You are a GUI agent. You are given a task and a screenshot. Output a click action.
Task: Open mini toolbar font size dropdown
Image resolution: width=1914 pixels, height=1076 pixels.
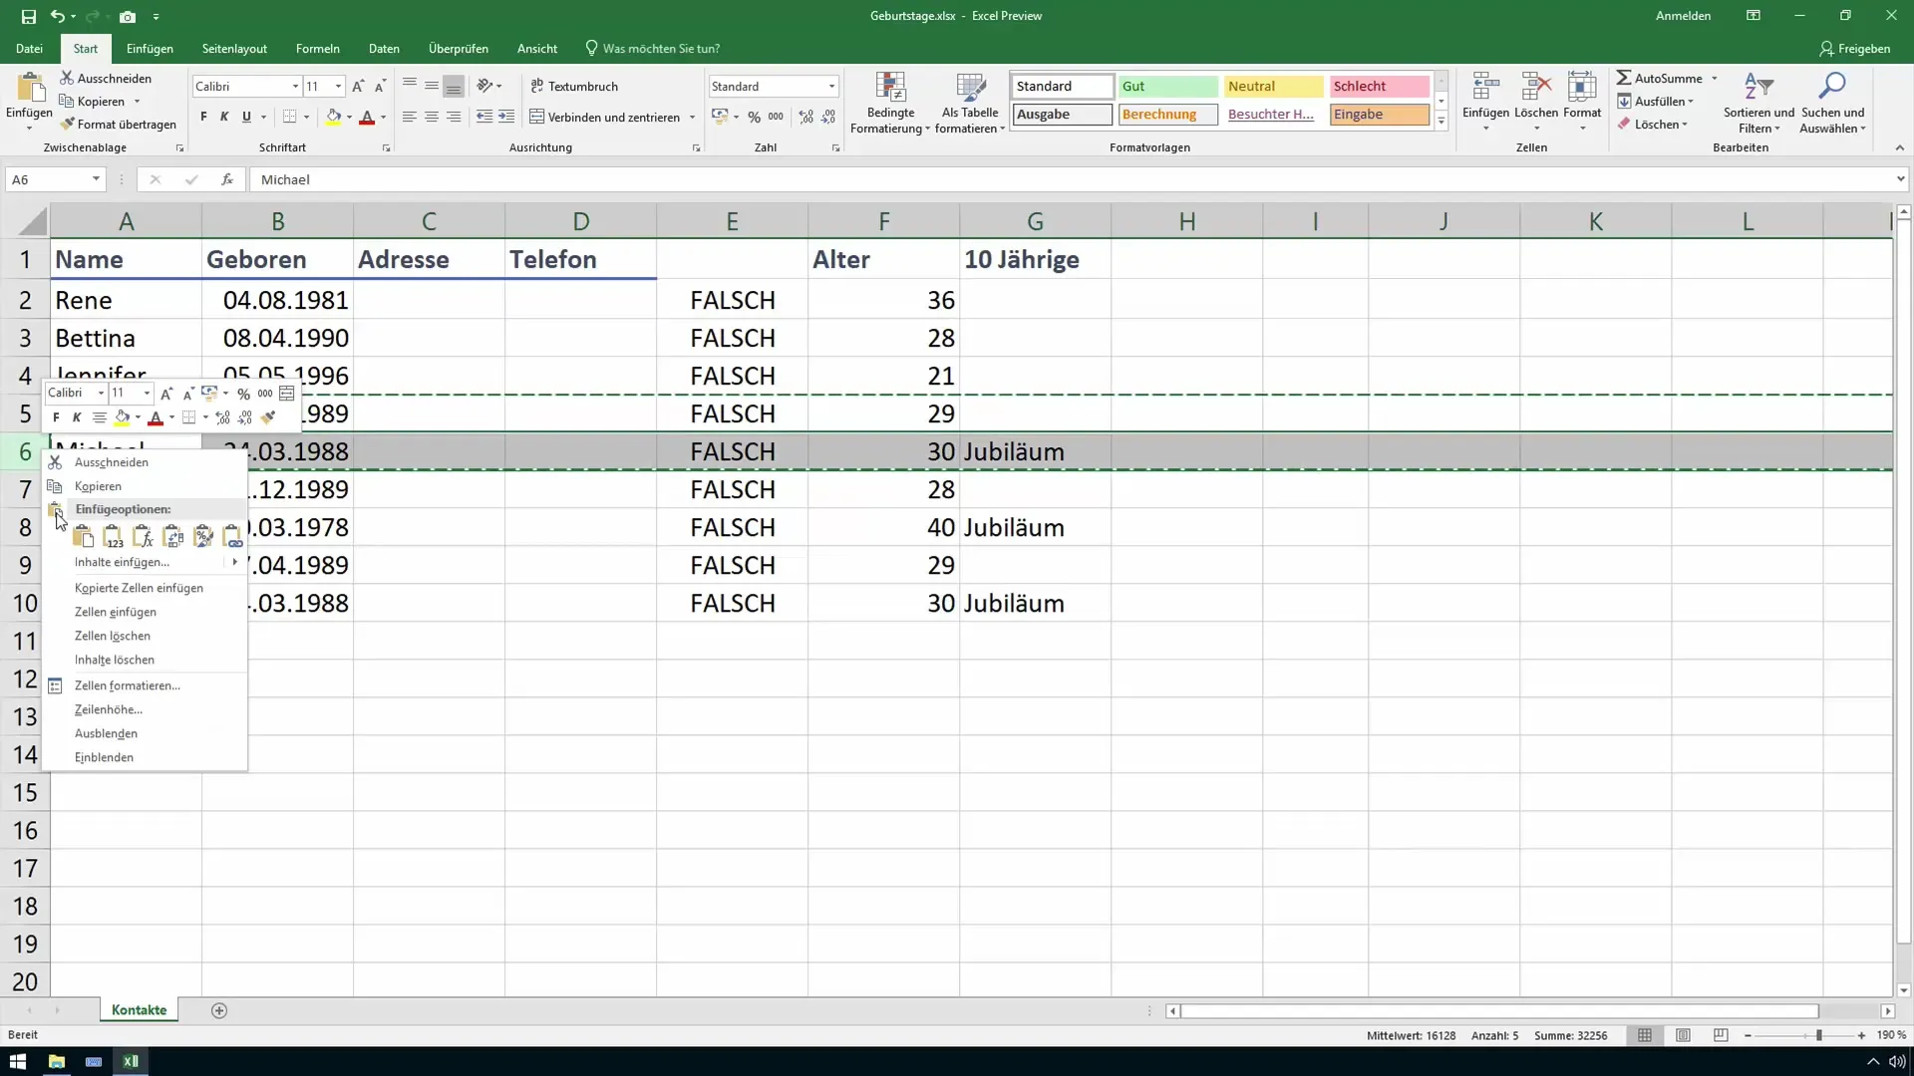[147, 393]
